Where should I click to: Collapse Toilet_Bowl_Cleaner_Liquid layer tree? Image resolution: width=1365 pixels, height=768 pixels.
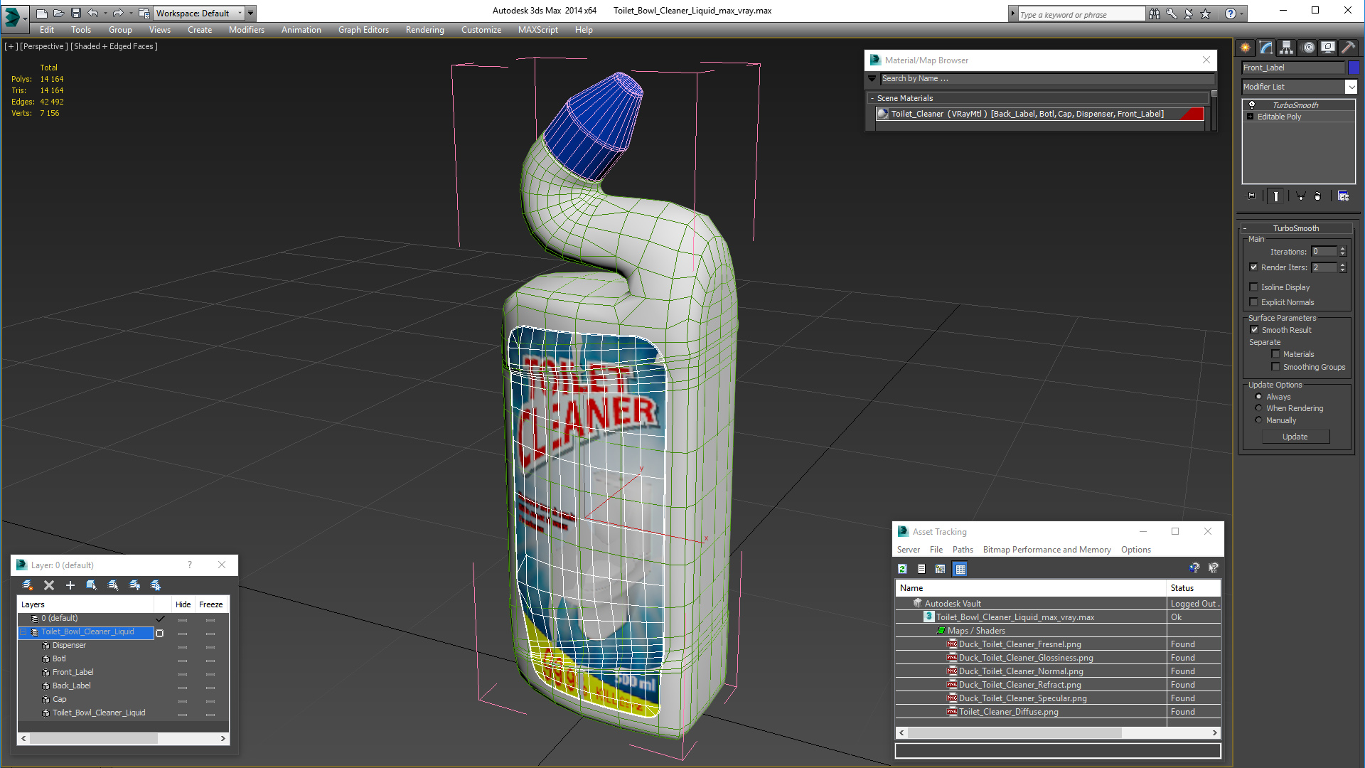click(23, 632)
